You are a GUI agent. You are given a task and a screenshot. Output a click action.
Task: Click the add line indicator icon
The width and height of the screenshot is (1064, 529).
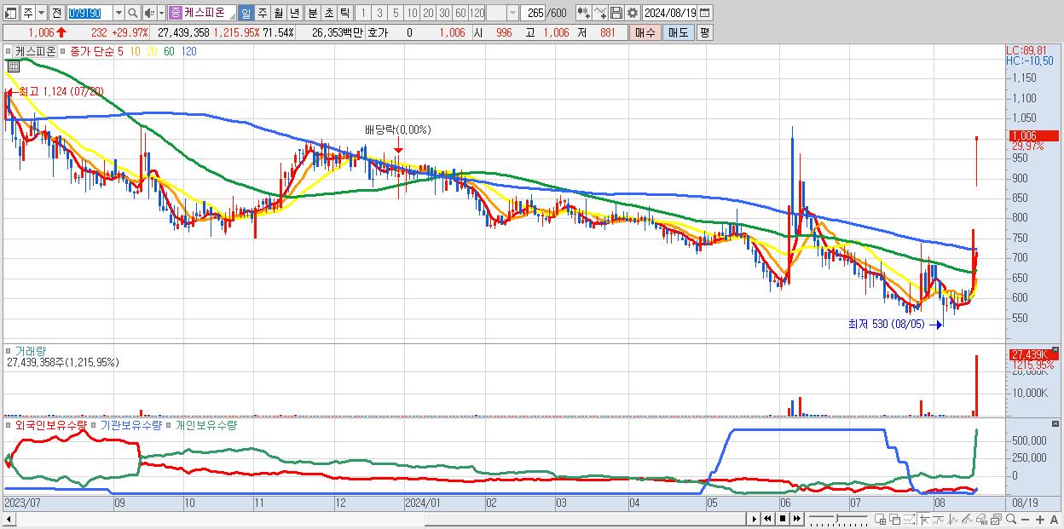[x=600, y=13]
